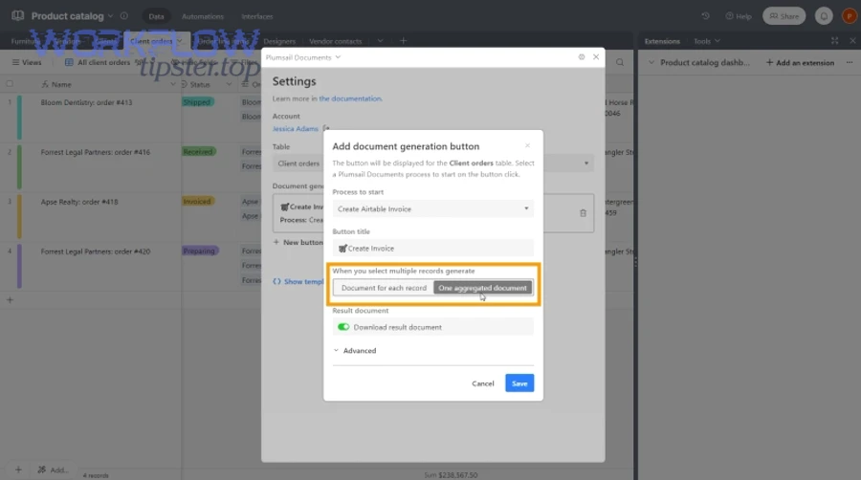
Task: Switch to the Data tab
Action: point(156,16)
